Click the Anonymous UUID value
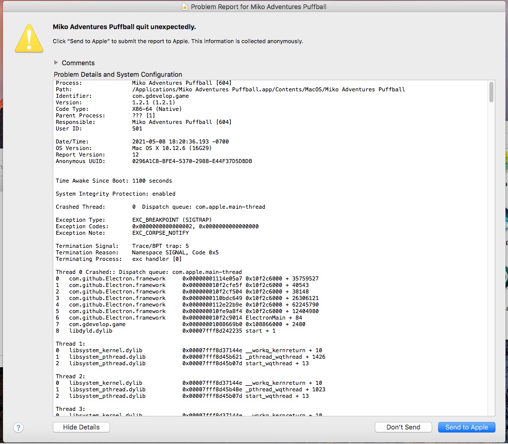 (x=192, y=161)
